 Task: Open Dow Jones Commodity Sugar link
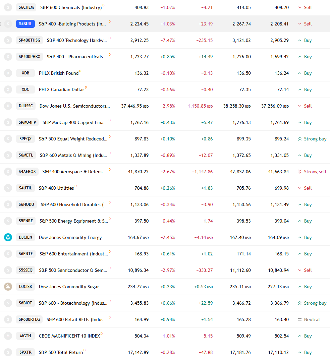point(69,287)
